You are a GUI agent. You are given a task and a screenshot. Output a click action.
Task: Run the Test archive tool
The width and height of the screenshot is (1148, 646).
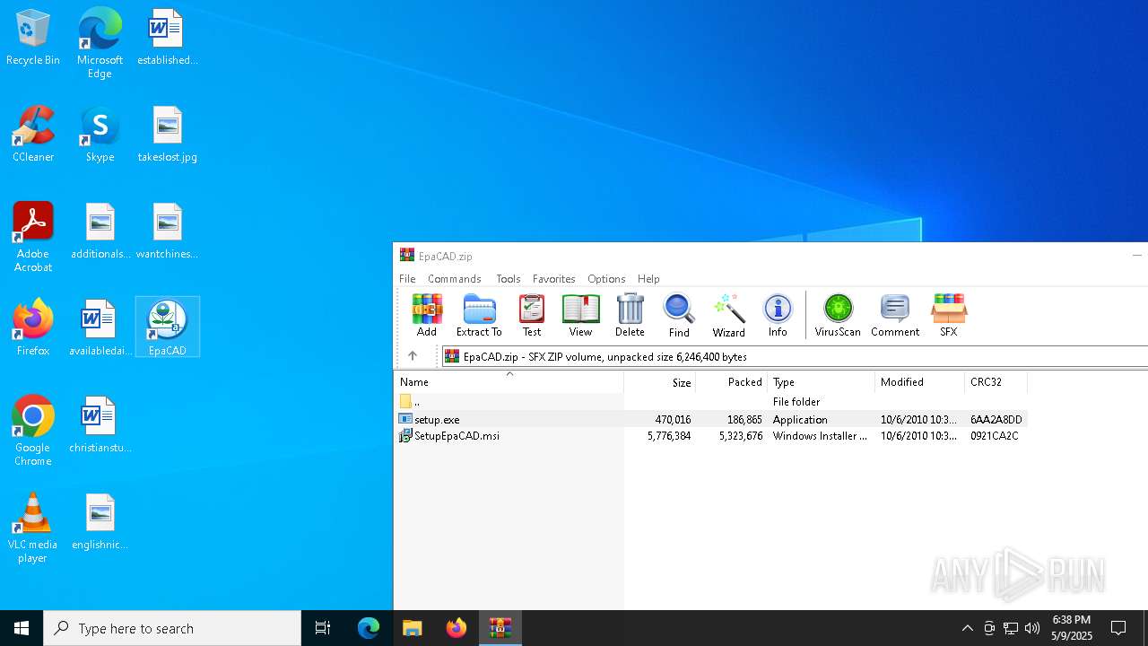[532, 315]
